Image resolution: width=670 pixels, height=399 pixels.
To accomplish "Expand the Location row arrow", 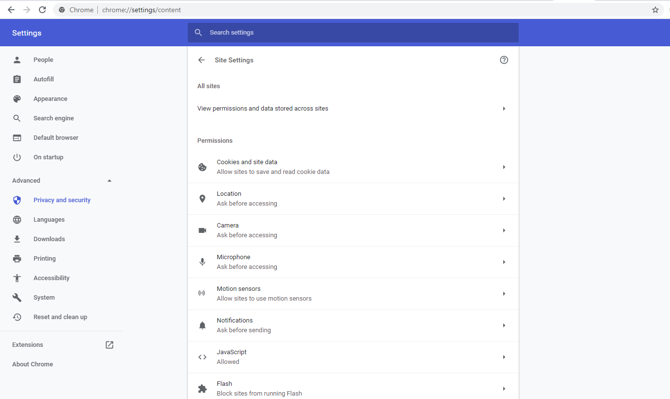I will tap(504, 199).
